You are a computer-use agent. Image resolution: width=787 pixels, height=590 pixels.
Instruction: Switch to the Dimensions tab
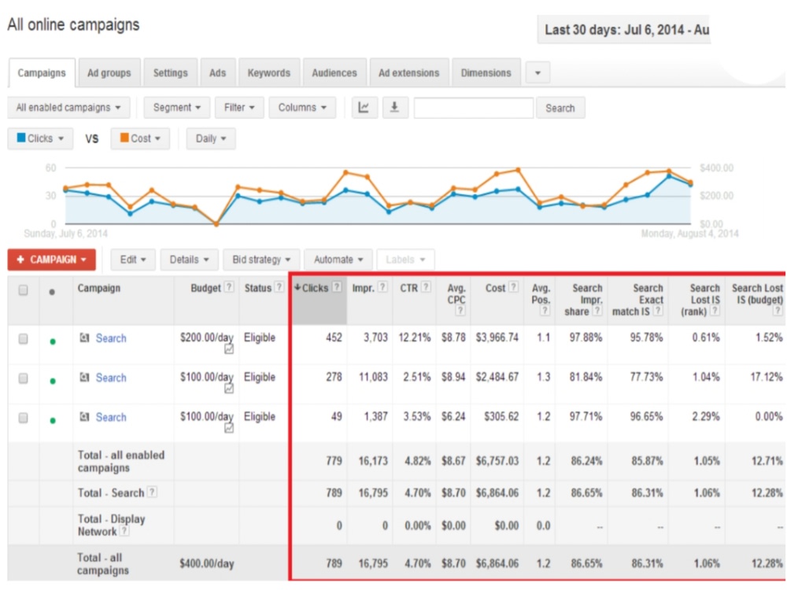pos(486,72)
